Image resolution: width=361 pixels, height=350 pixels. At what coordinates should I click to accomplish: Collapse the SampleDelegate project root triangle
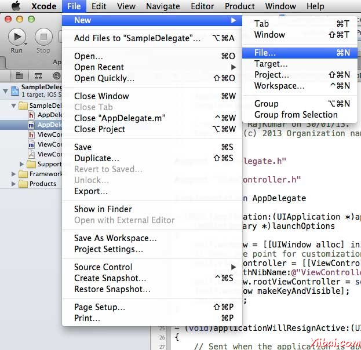pos(5,91)
